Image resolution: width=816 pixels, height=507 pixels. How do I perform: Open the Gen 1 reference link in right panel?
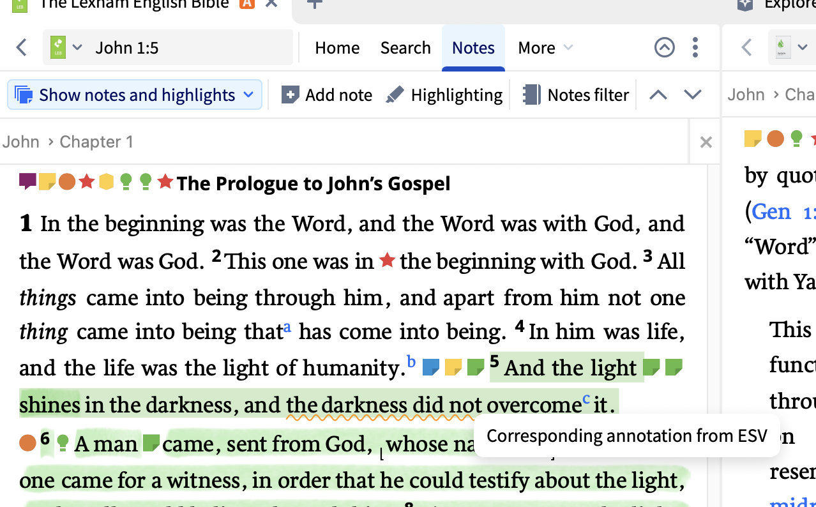[x=783, y=211]
